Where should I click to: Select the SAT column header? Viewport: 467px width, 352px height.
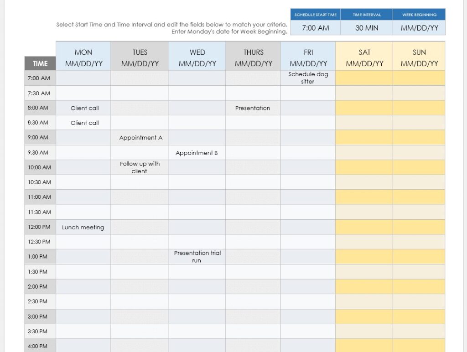[364, 56]
